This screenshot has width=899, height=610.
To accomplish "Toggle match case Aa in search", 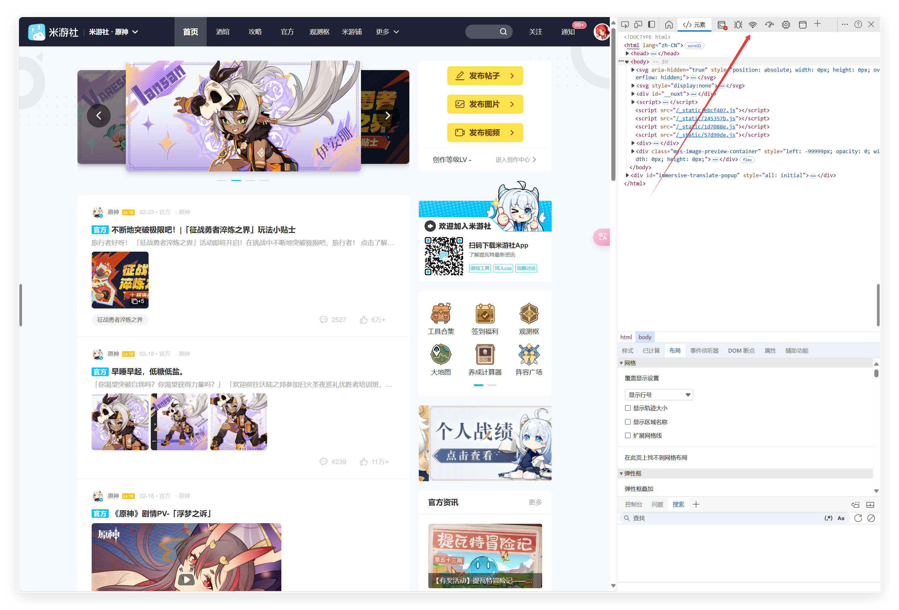I will 841,518.
